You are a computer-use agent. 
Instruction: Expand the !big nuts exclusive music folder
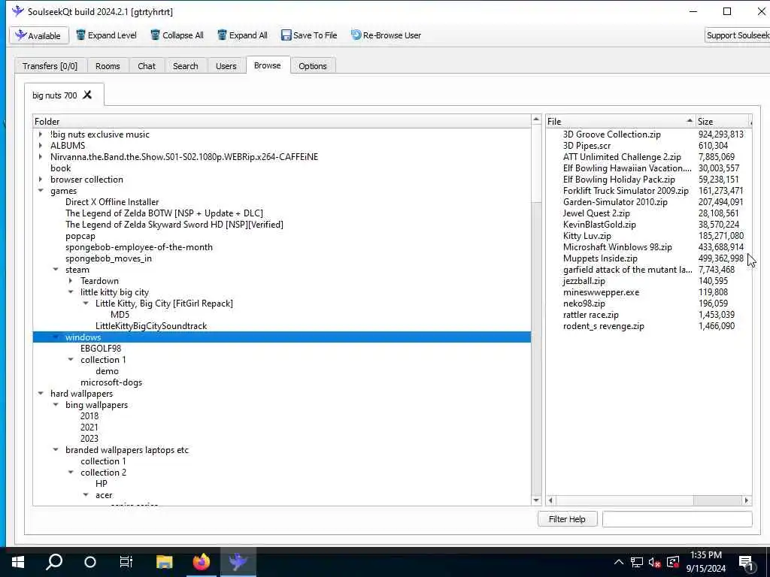(x=41, y=134)
